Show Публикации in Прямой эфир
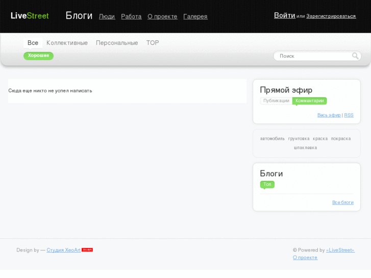 (x=276, y=101)
